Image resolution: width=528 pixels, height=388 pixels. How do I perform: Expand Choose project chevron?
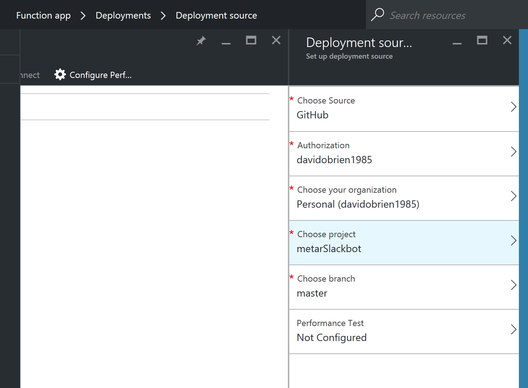point(513,240)
